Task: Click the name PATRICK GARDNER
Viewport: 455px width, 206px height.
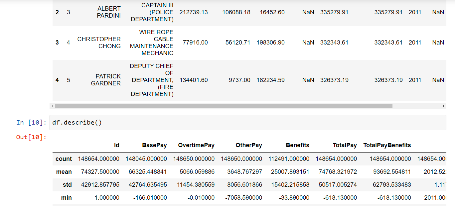Action: click(x=106, y=80)
